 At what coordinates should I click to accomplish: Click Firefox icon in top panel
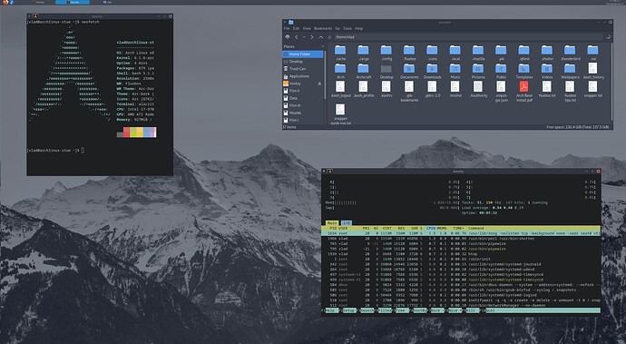pos(5,2)
